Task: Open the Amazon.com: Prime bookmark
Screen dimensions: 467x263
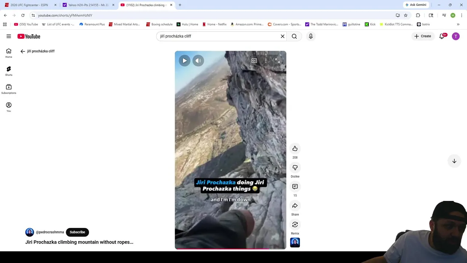Action: click(x=247, y=24)
